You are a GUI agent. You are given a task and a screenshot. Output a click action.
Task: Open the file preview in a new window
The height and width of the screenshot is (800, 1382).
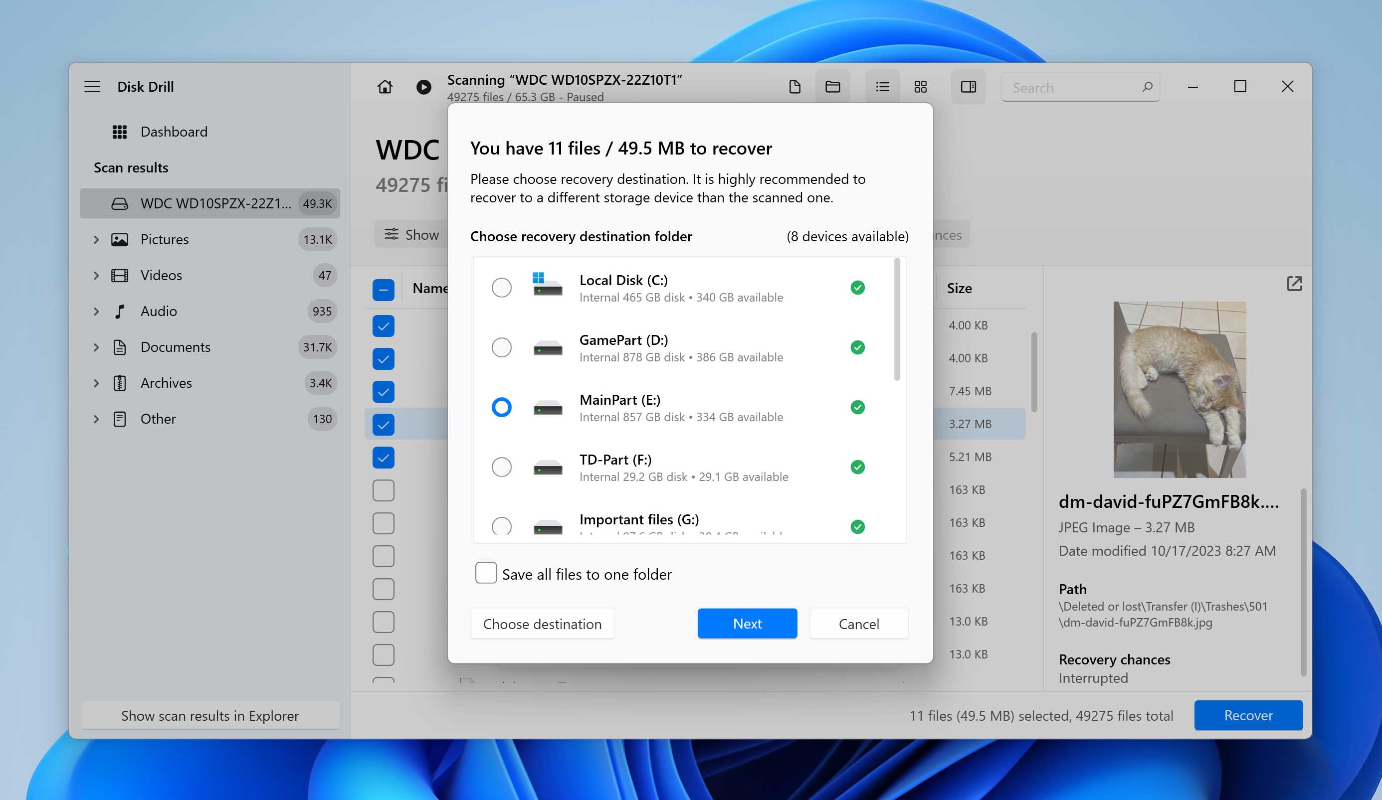[x=1294, y=283]
